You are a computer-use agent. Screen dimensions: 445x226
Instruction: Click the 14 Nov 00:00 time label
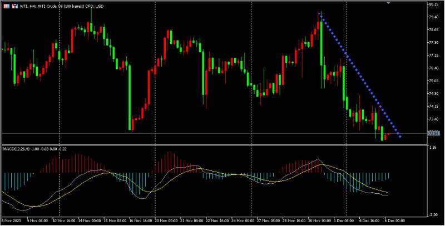click(x=90, y=220)
